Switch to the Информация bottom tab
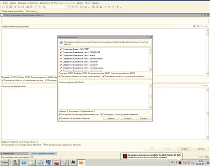 point(14,154)
